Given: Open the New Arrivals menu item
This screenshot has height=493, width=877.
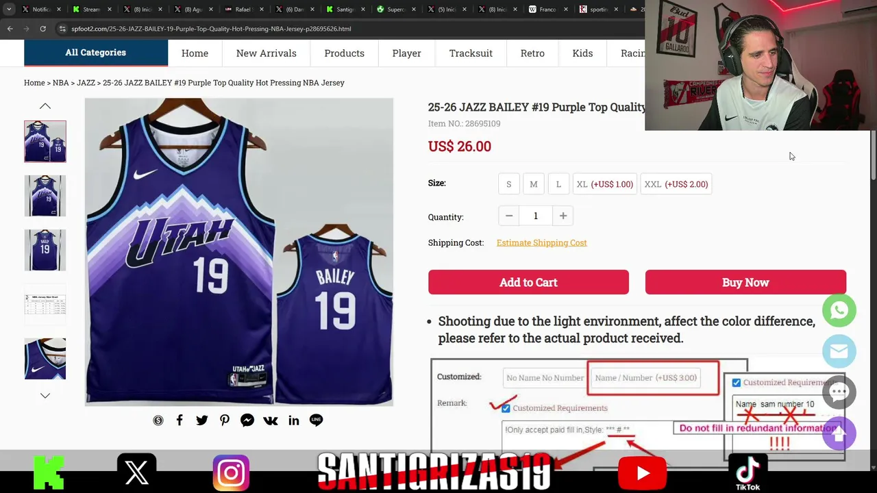Looking at the screenshot, I should click(x=267, y=53).
